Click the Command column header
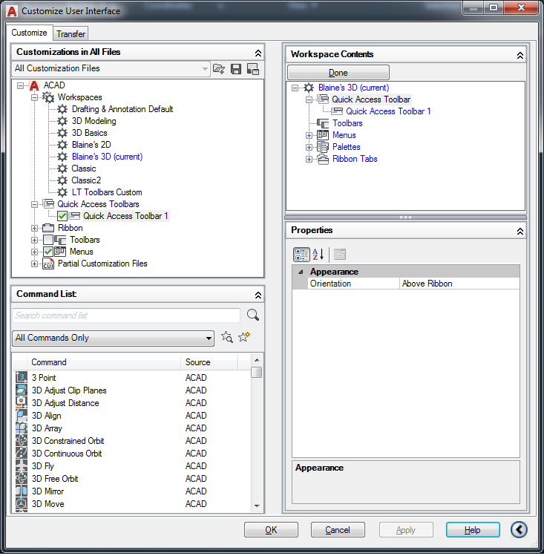Screen dimensions: 544x556 click(x=104, y=362)
